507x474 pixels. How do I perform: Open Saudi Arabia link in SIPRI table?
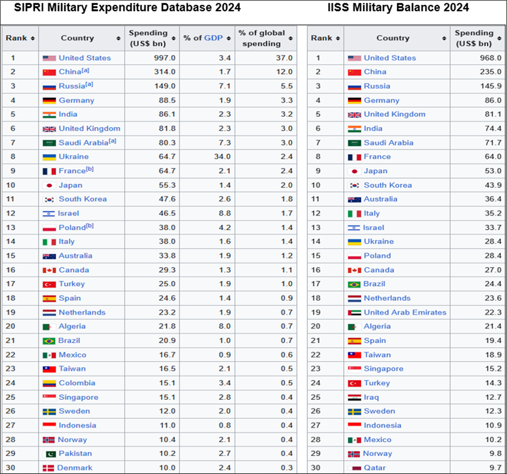coord(84,143)
